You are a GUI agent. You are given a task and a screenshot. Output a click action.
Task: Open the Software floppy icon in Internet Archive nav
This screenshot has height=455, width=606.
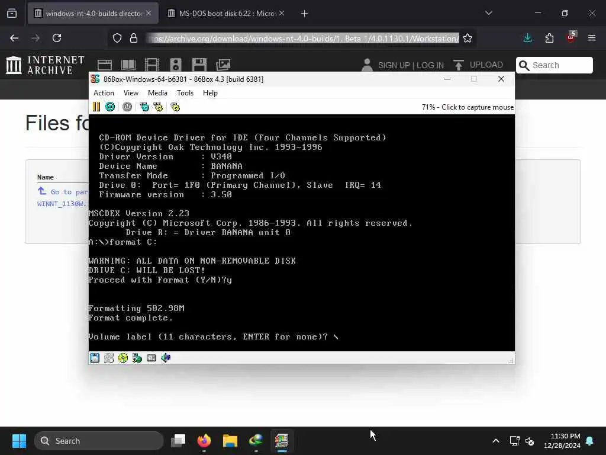[199, 65]
